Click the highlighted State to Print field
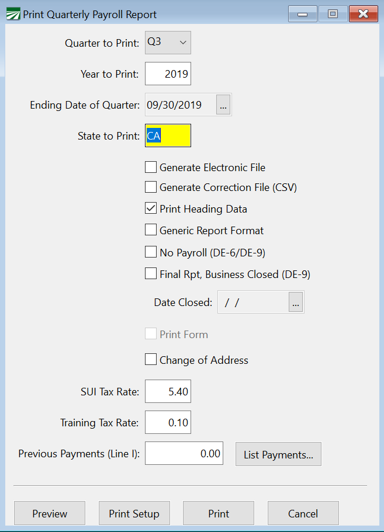Image resolution: width=384 pixels, height=532 pixels. [168, 136]
